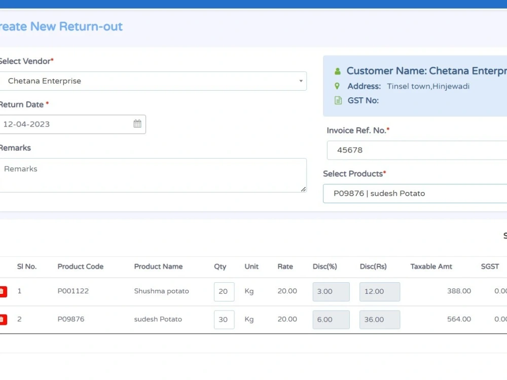The height and width of the screenshot is (380, 507).
Task: Open the Select Vendor dropdown arrow
Action: pyautogui.click(x=301, y=81)
